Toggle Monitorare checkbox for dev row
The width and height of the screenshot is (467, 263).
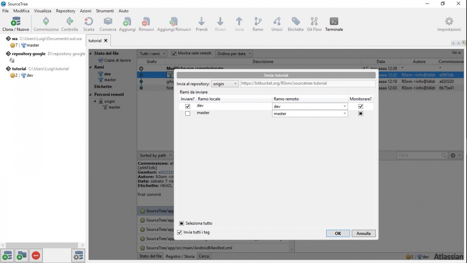coord(361,106)
